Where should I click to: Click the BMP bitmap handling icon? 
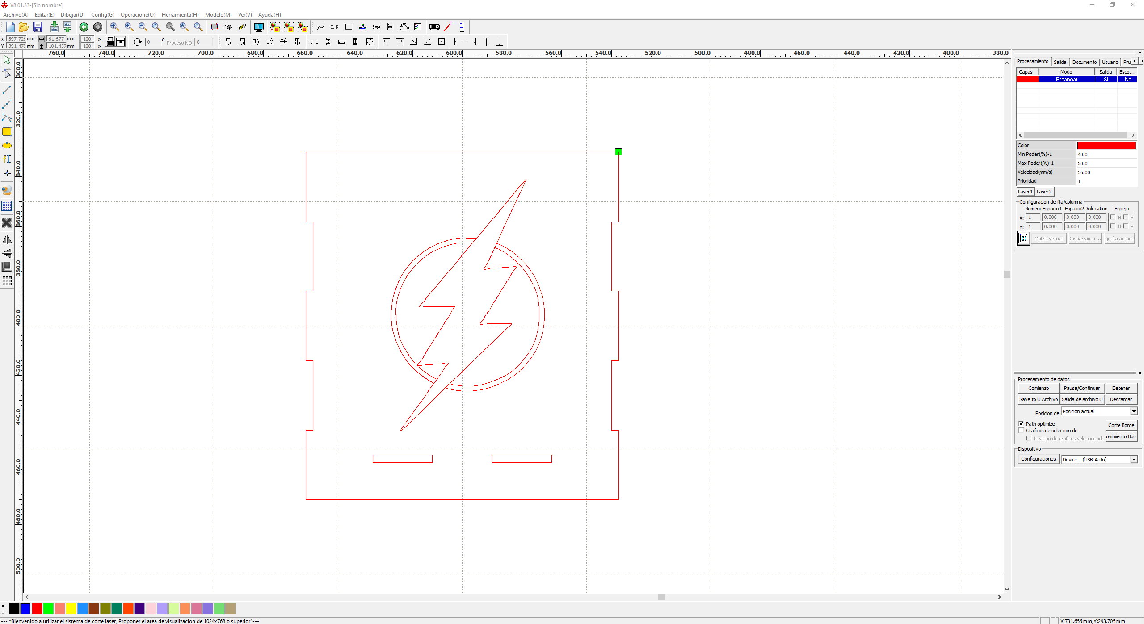pyautogui.click(x=335, y=27)
